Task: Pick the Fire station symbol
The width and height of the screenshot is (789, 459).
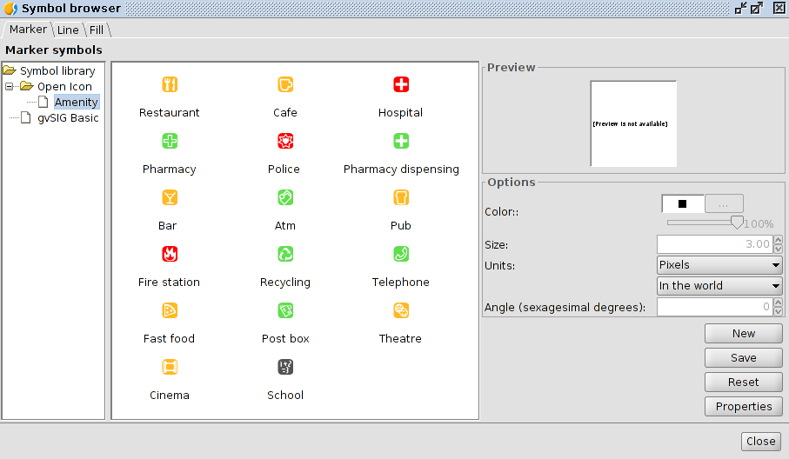Action: [170, 255]
